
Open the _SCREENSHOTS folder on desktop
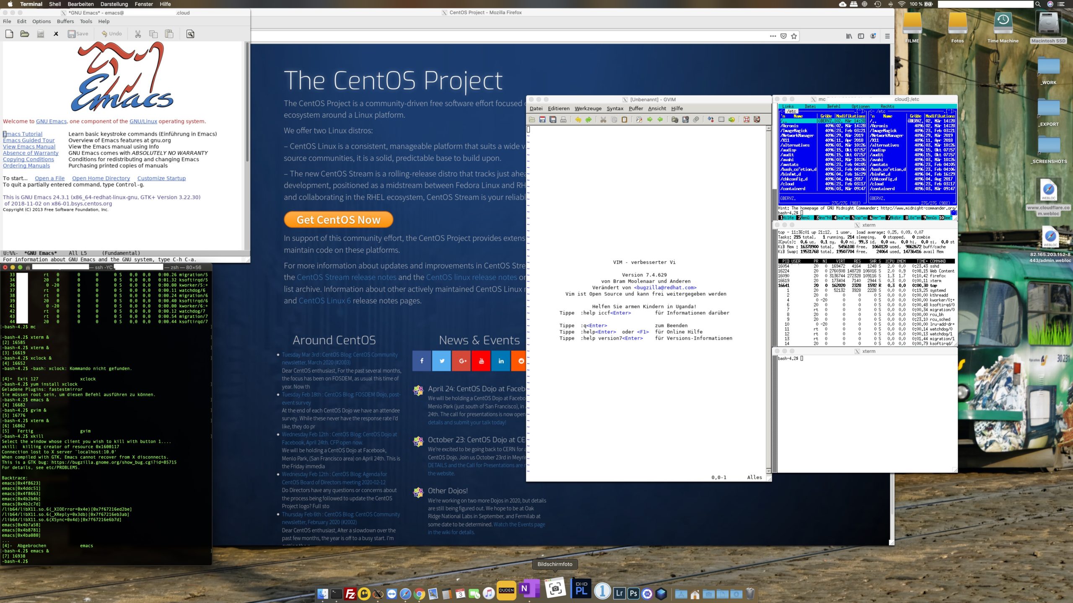pos(1049,150)
